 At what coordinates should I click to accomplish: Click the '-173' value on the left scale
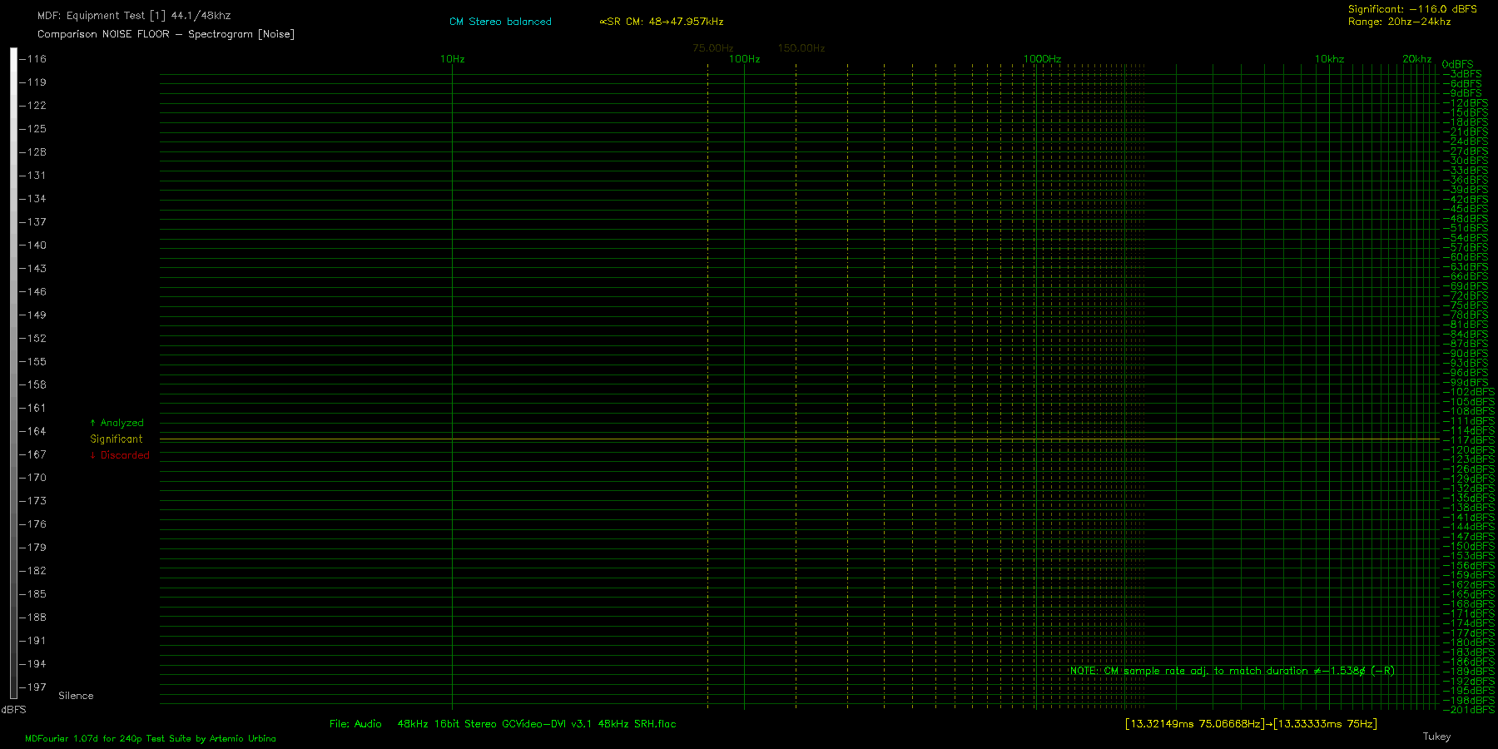[33, 501]
